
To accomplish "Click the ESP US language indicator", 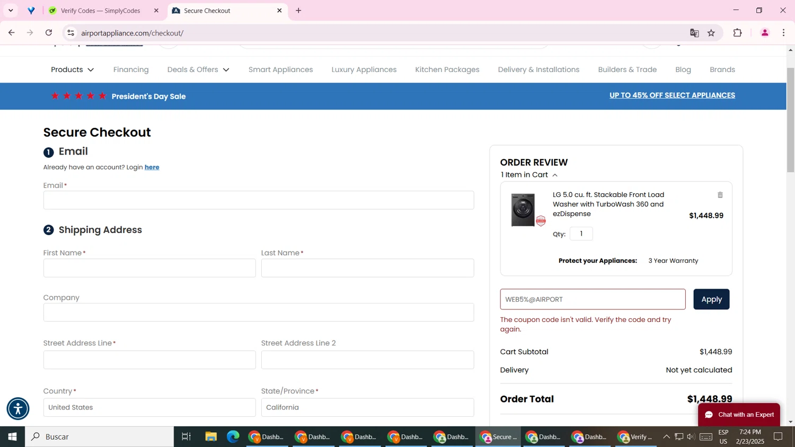I will [x=723, y=437].
